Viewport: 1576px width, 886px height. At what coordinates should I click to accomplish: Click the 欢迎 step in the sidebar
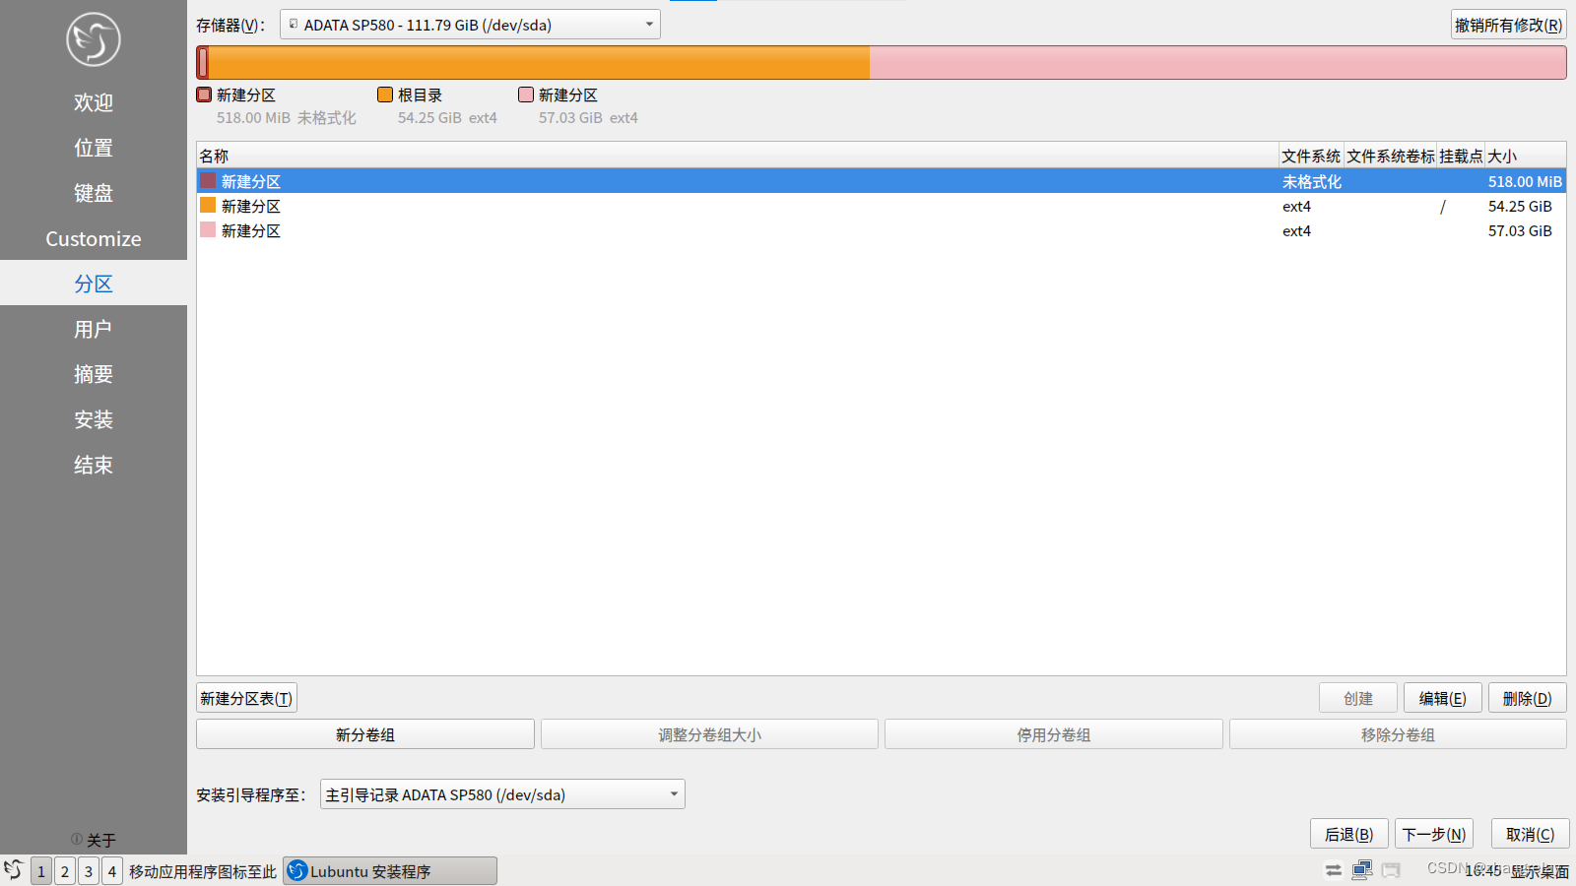94,102
